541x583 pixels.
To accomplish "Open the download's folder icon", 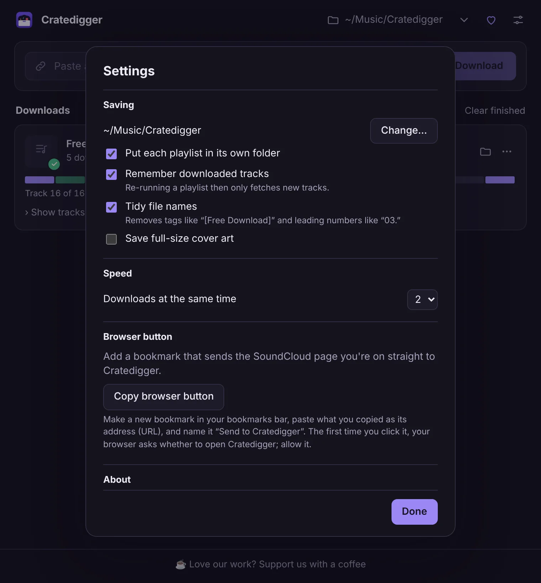I will 485,152.
